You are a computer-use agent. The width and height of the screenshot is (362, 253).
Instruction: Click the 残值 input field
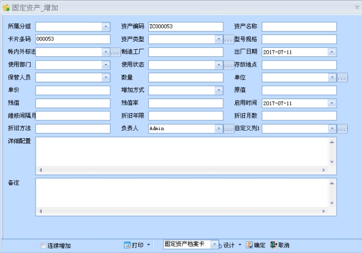[73, 103]
